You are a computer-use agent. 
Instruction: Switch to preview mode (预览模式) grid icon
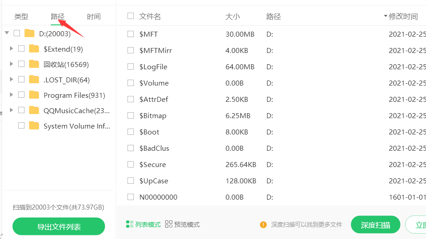tap(169, 225)
